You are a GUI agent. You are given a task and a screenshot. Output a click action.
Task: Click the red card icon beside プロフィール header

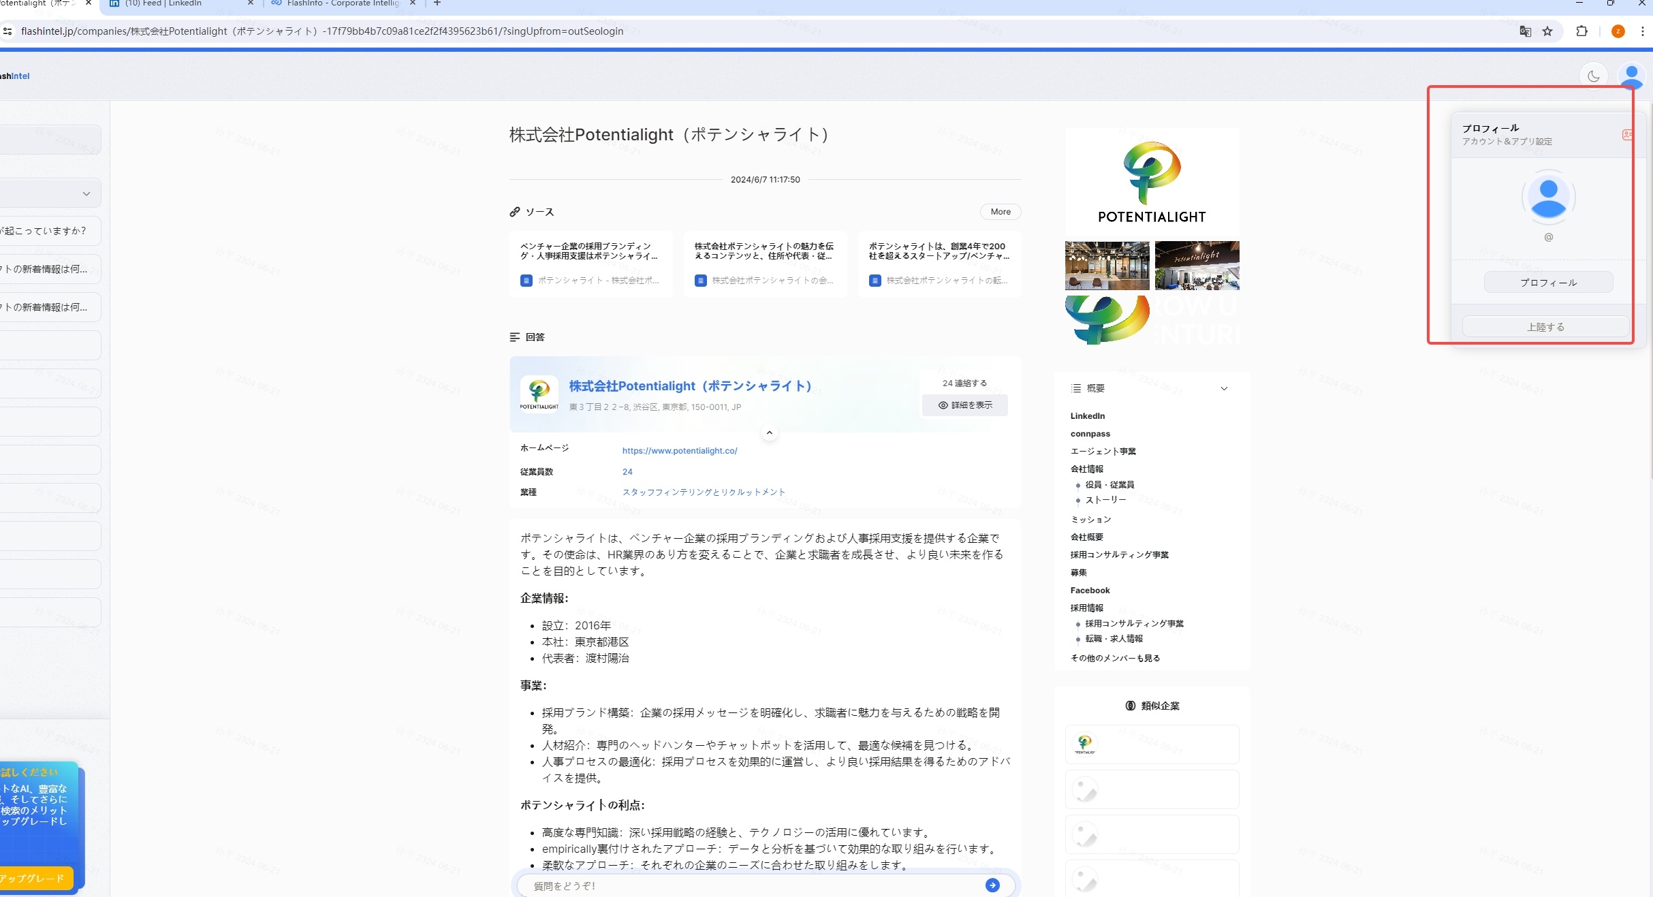[1627, 135]
